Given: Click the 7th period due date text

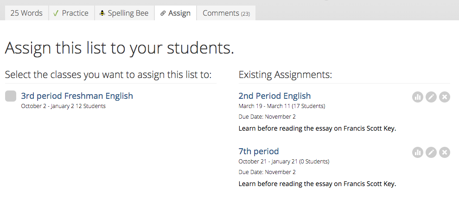Looking at the screenshot, I should 267,172.
